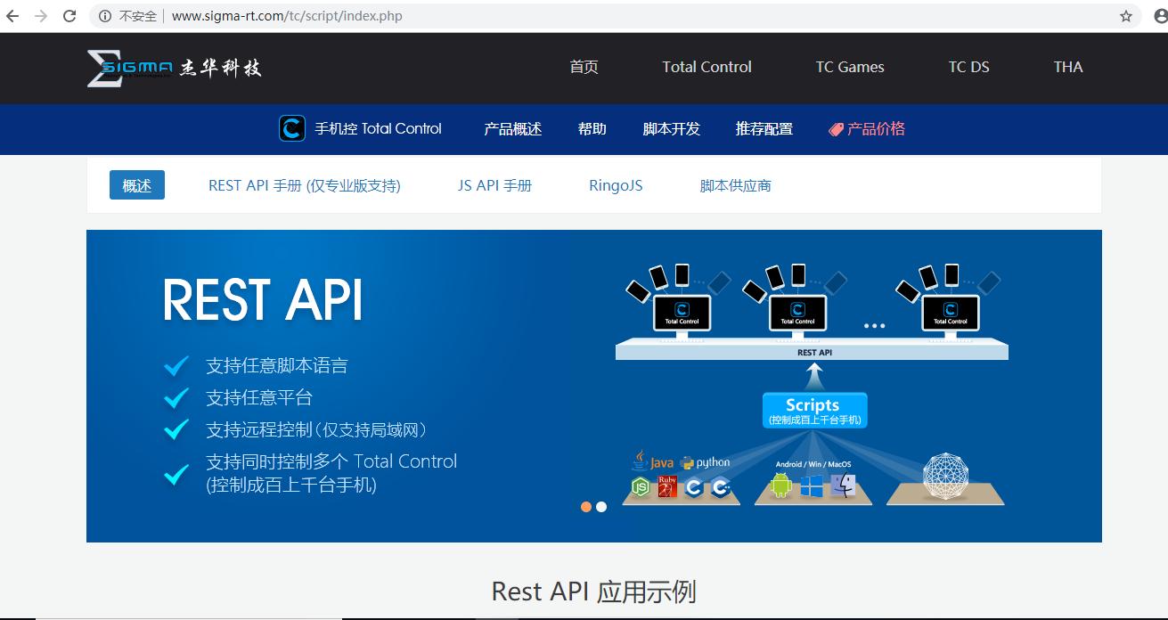Select the first orange carousel dot
The width and height of the screenshot is (1168, 620).
(586, 507)
